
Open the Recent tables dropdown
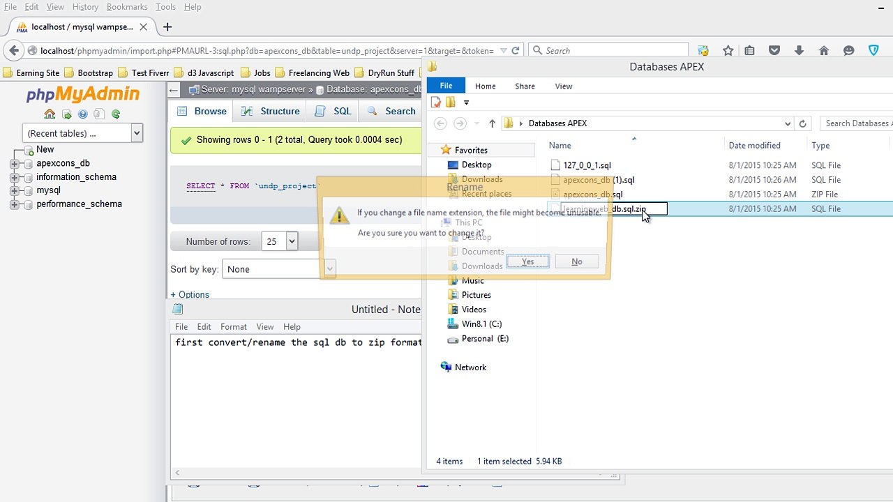(82, 133)
